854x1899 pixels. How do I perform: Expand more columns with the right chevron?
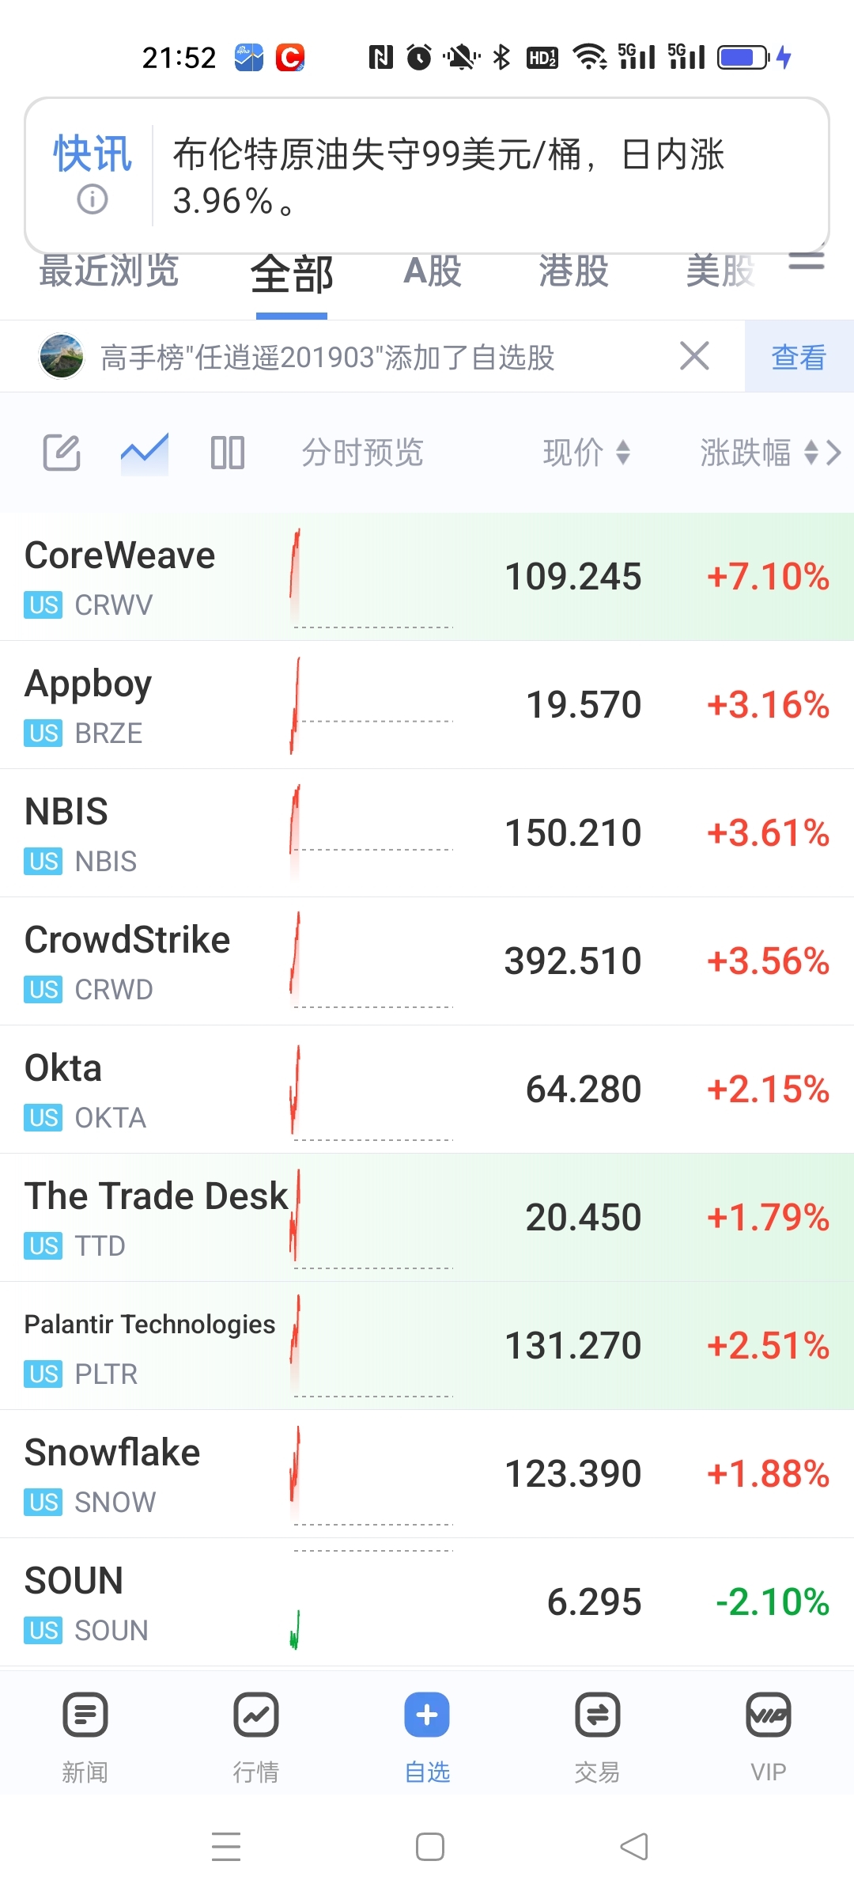[833, 453]
